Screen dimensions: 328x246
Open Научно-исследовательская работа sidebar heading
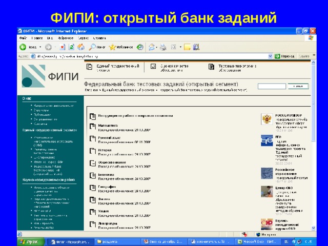[49, 180]
